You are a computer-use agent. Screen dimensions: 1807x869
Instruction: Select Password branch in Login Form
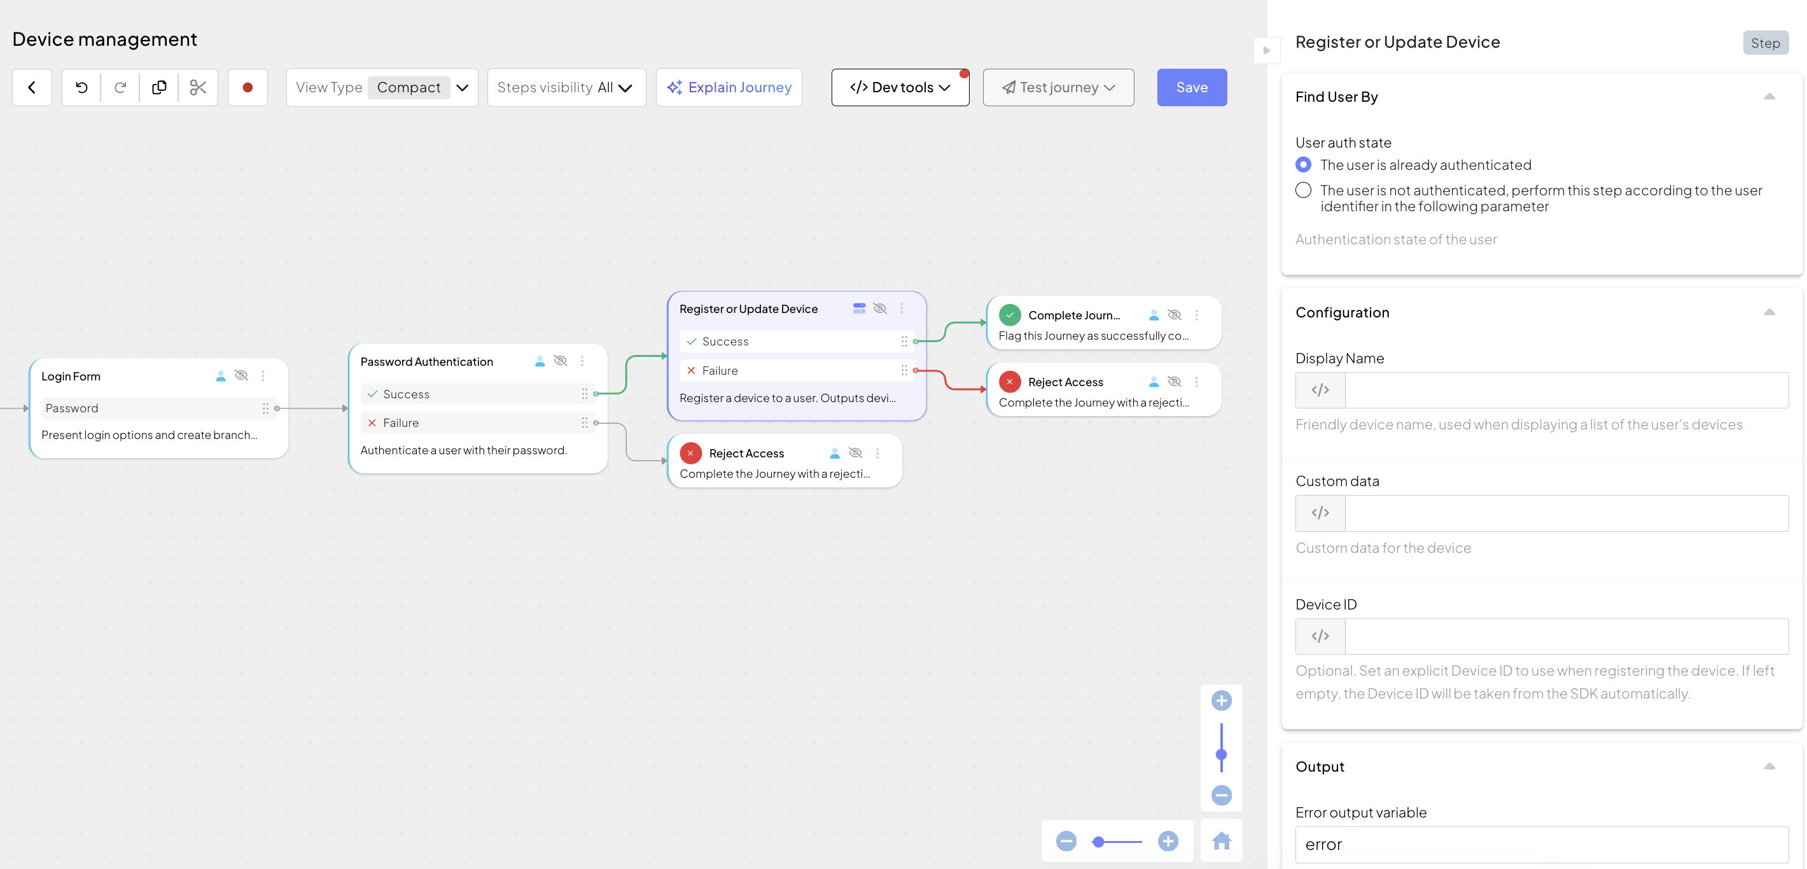tap(159, 408)
